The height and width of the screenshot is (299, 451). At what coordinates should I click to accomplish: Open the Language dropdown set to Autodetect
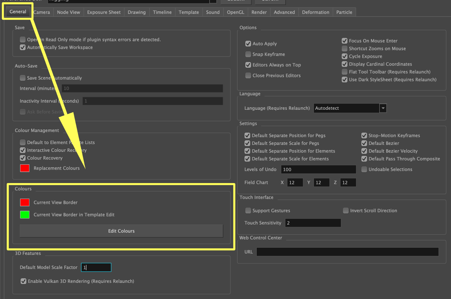(x=383, y=108)
